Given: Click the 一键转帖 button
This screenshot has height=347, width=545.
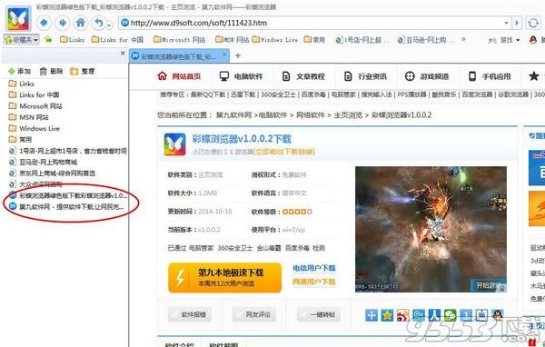Looking at the screenshot, I should [319, 314].
